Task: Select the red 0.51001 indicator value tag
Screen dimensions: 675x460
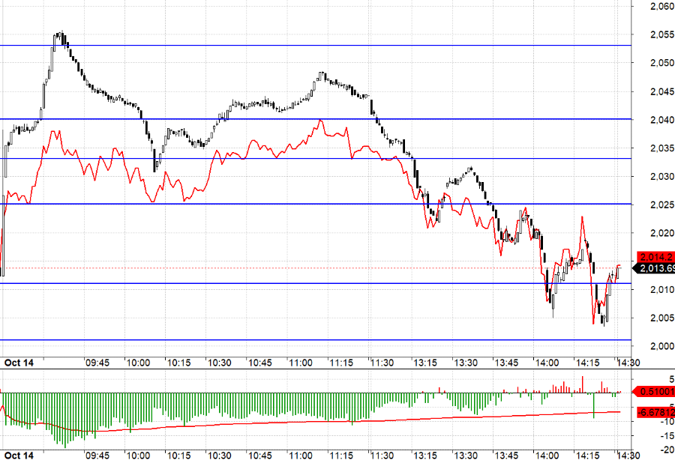Action: click(x=655, y=391)
